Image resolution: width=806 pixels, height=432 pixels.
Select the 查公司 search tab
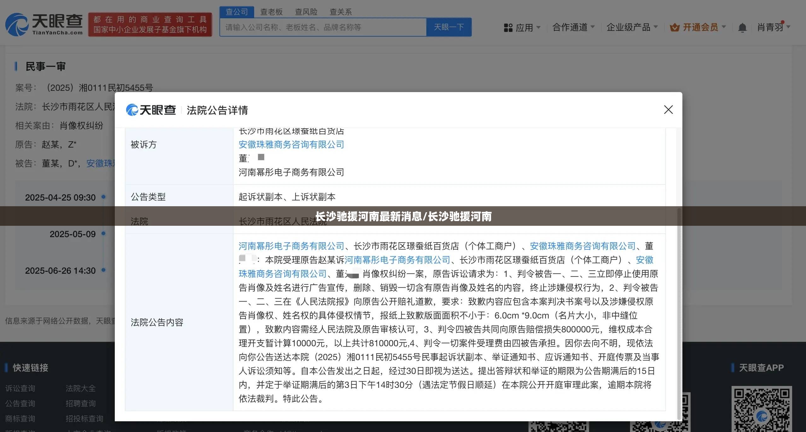click(237, 12)
